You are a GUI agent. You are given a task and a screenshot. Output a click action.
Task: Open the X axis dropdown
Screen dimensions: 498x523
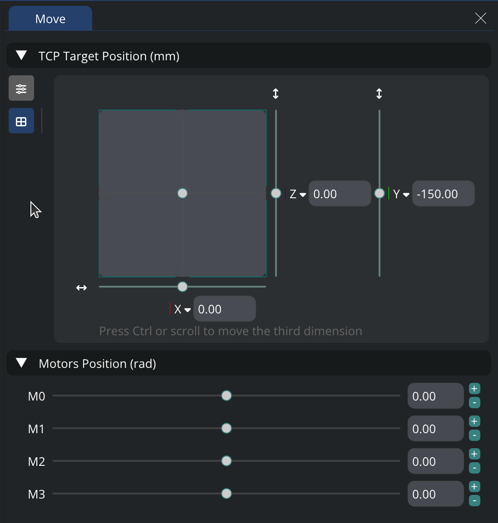(x=182, y=309)
